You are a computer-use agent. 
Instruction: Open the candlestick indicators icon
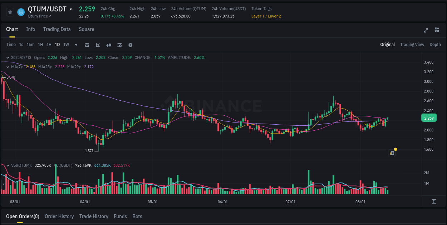108,45
